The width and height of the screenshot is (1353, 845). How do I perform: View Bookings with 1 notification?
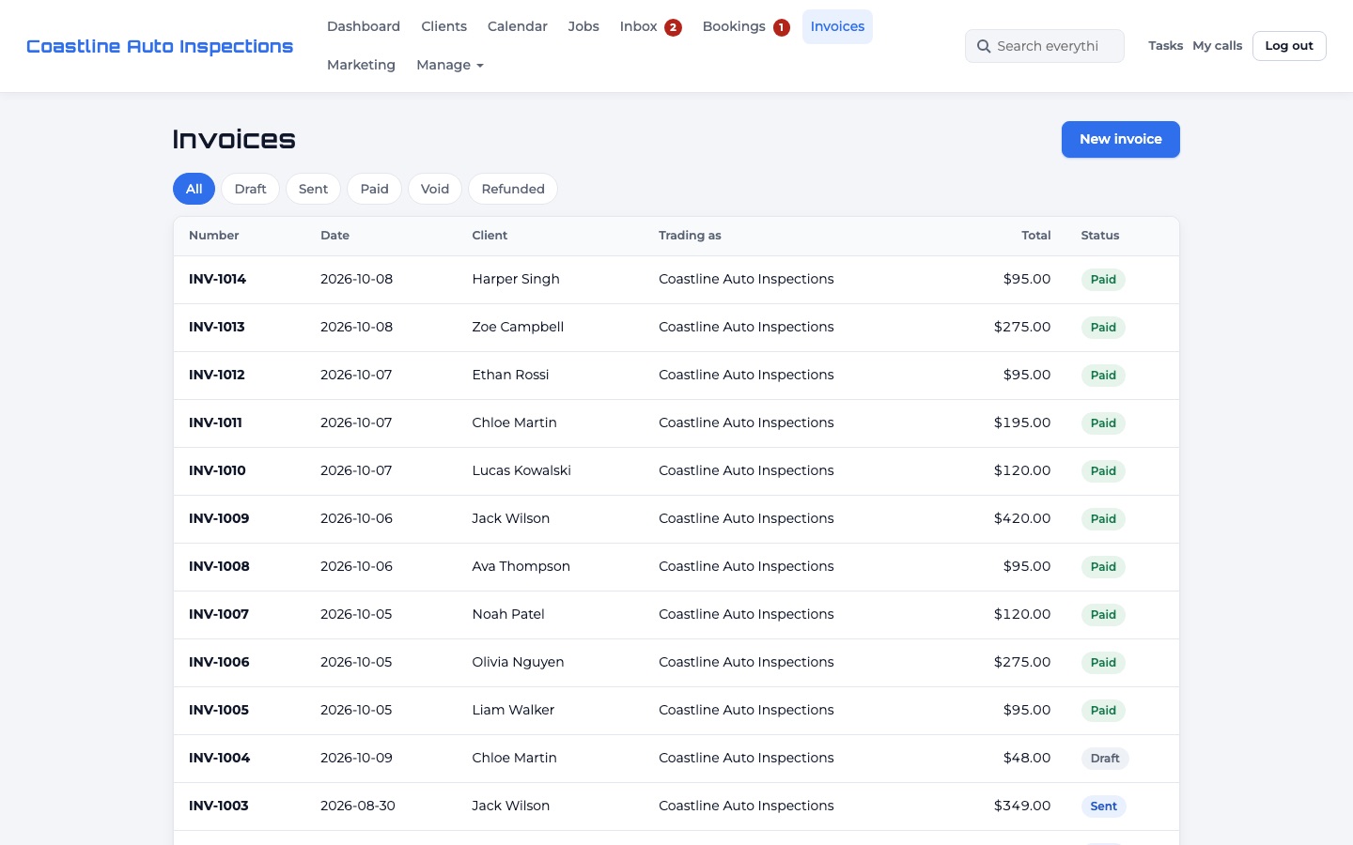tap(746, 26)
